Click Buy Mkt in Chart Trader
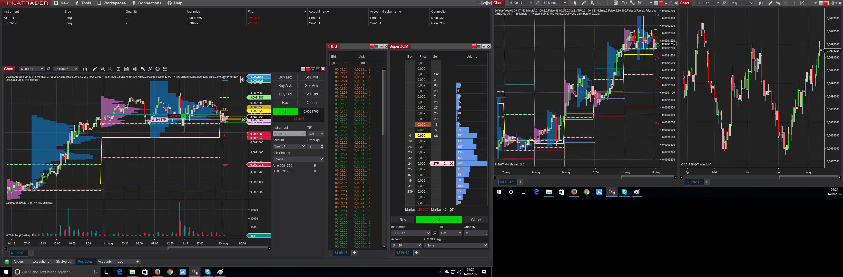The image size is (843, 277). click(285, 77)
